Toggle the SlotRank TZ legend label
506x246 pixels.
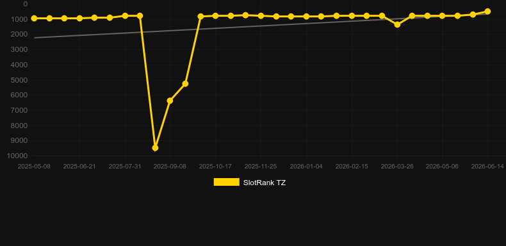[265, 183]
